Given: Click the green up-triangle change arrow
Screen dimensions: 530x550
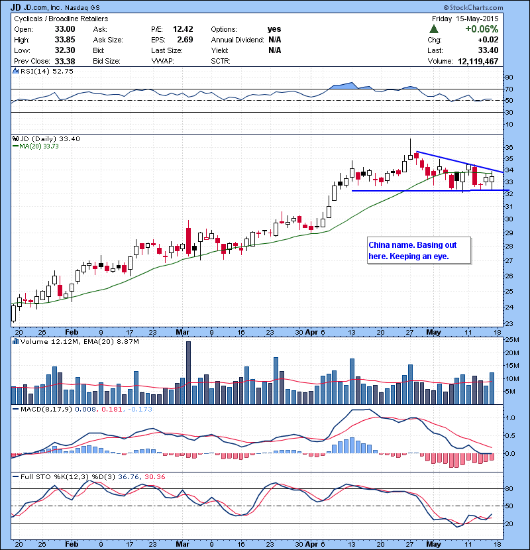Looking at the screenshot, I should [433, 28].
